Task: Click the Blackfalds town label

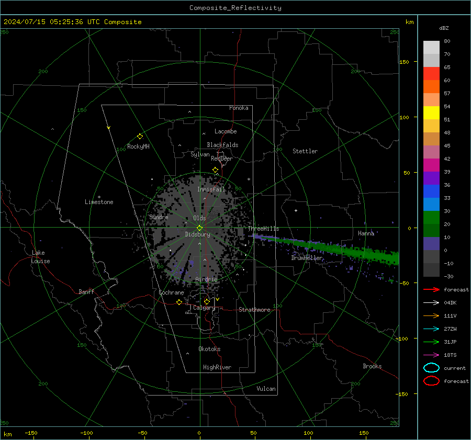Action: coord(222,145)
